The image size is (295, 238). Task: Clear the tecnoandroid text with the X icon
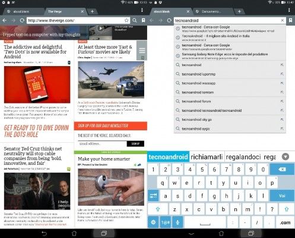coord(283,20)
